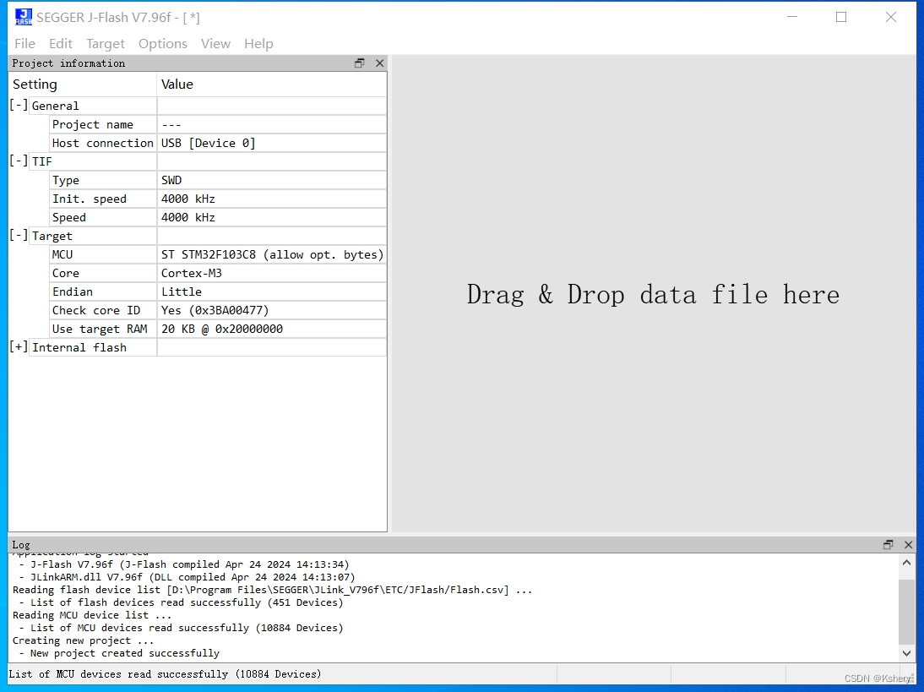The width and height of the screenshot is (924, 692).
Task: Click the Little endian value
Action: (182, 292)
